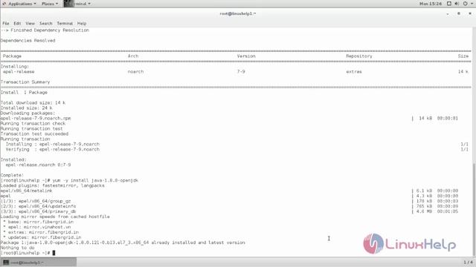Click the display icon in system tray
The image size is (476, 267).
[x=449, y=4]
